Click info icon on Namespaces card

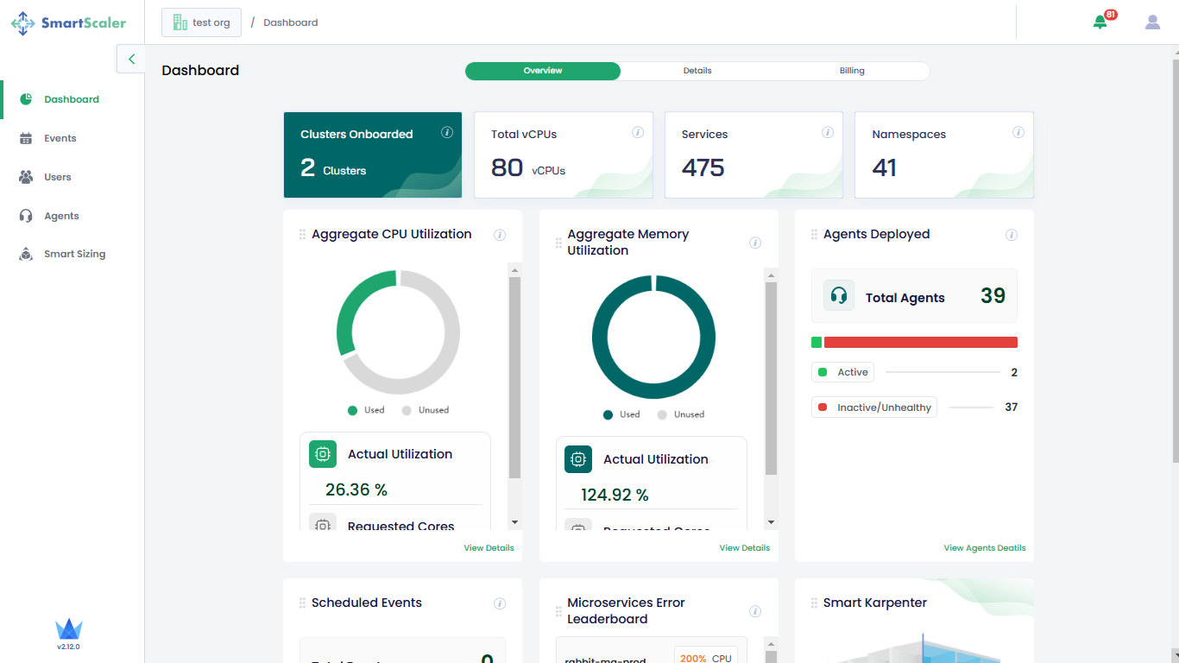(x=1018, y=132)
